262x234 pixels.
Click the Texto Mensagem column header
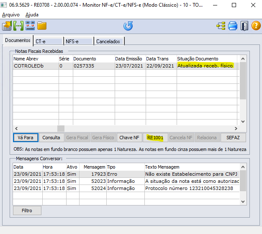(x=192, y=167)
